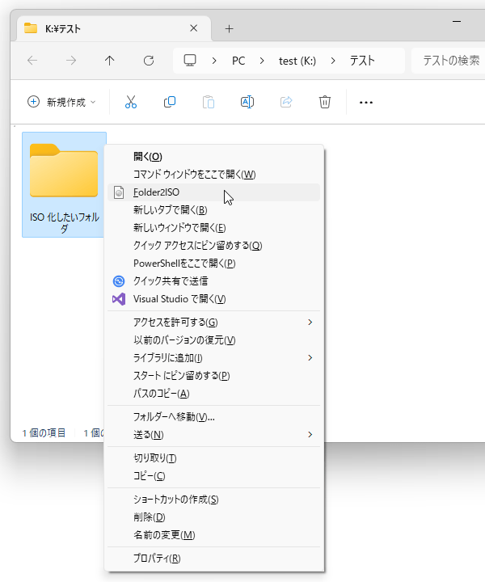This screenshot has width=485, height=582.
Task: Open プロパティ(R) from context menu
Action: 213,559
